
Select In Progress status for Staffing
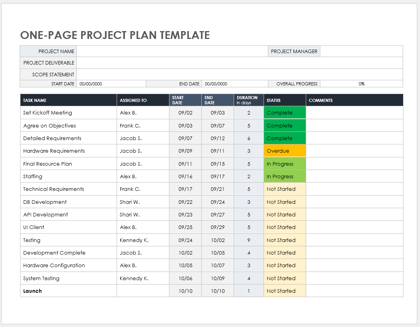tap(284, 177)
